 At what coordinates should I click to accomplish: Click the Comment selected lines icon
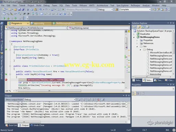pyautogui.click(x=33, y=14)
